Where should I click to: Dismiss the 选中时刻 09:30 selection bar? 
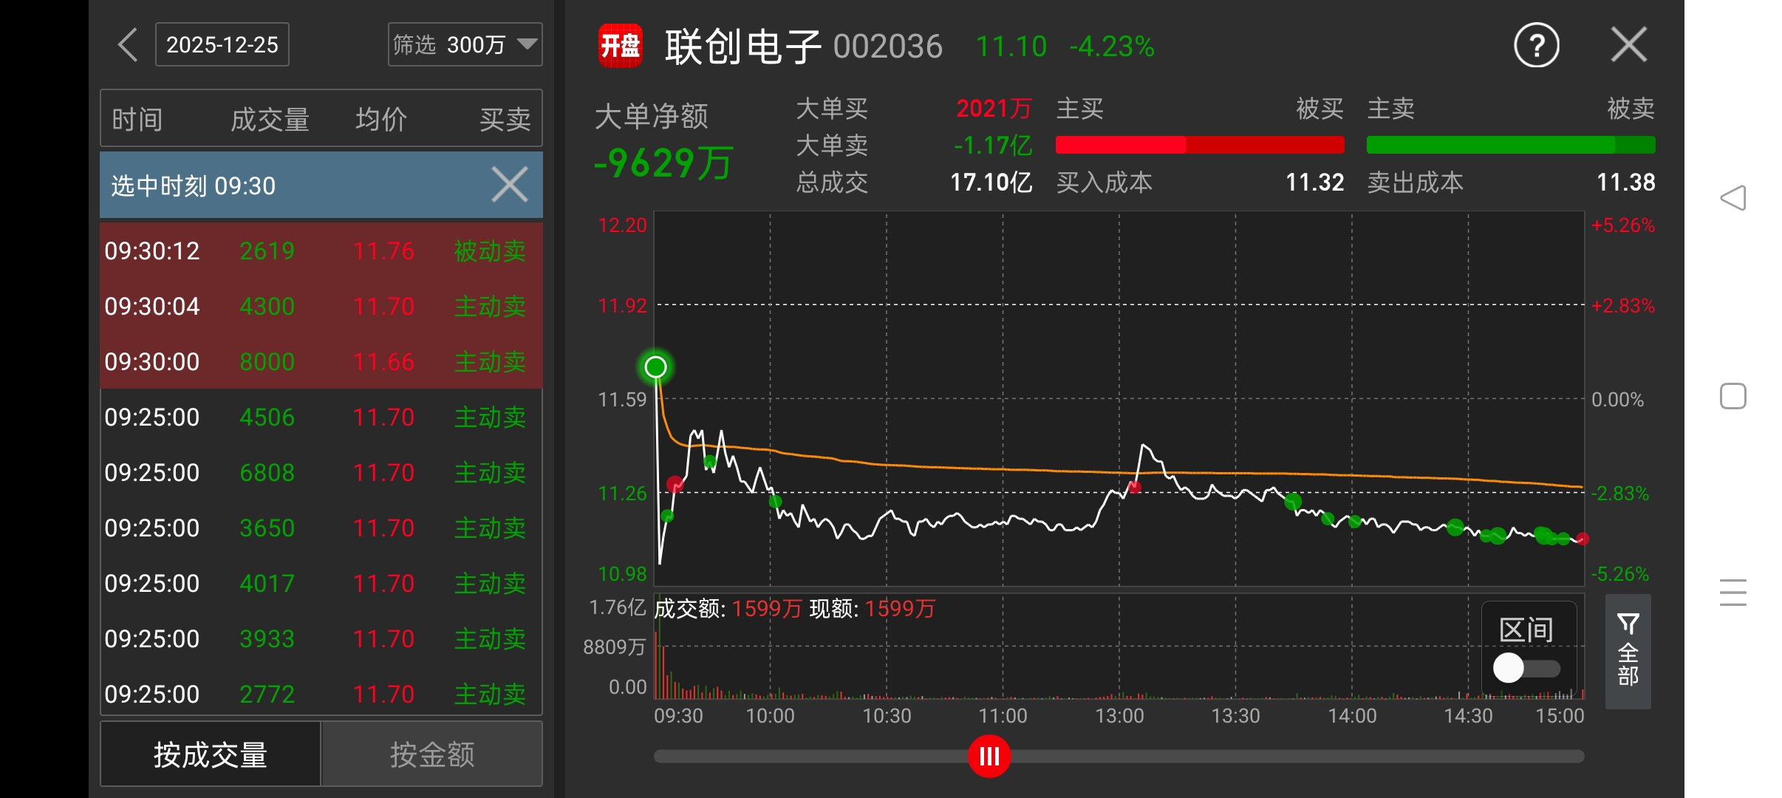510,185
